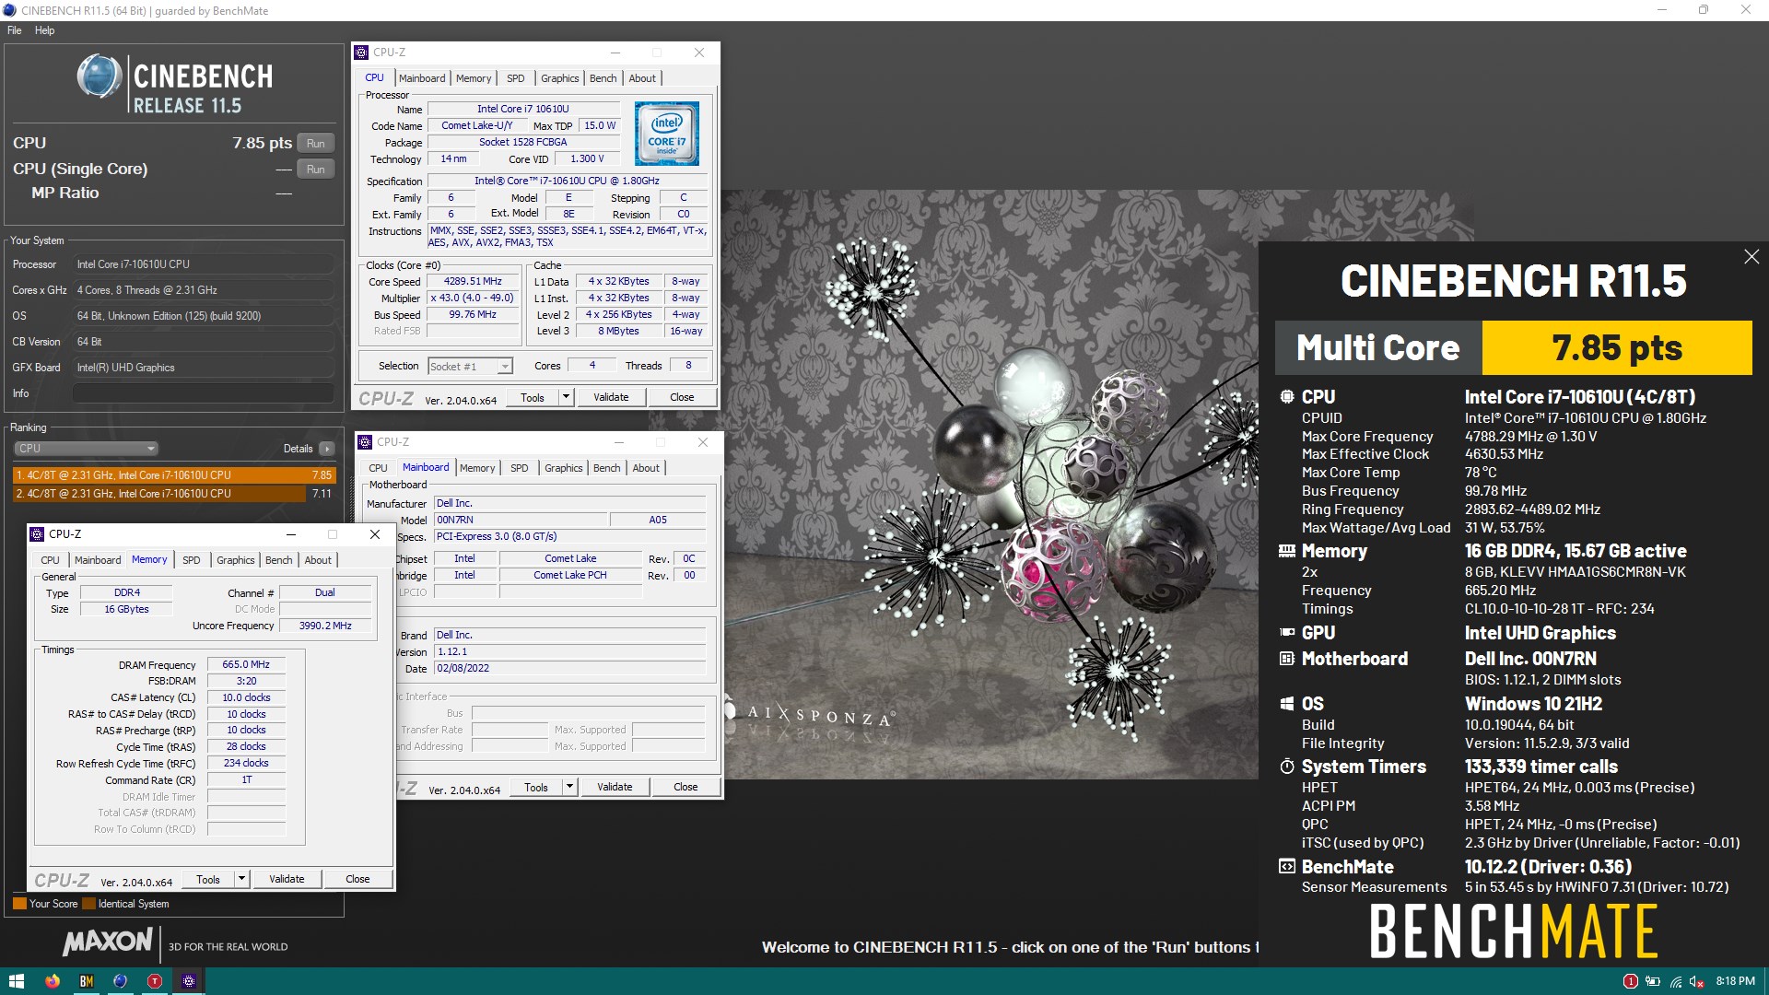The height and width of the screenshot is (995, 1769).
Task: Click the Windows OS icon in BenchMate panel
Action: 1286,704
